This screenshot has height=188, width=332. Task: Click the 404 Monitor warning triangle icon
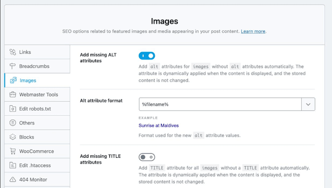13,180
